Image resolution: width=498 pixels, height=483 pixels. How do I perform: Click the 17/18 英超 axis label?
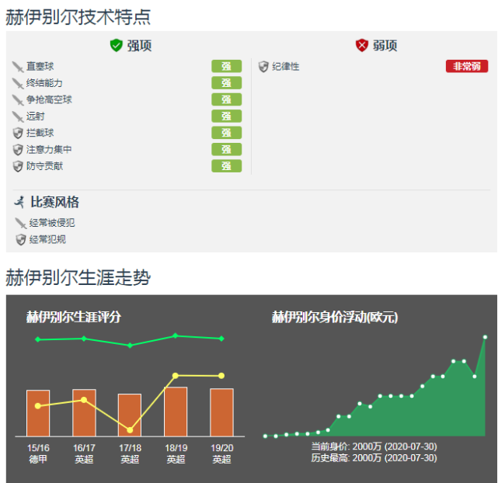130,453
